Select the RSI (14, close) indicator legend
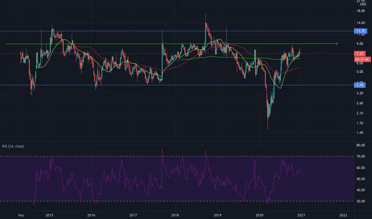 [x=13, y=146]
